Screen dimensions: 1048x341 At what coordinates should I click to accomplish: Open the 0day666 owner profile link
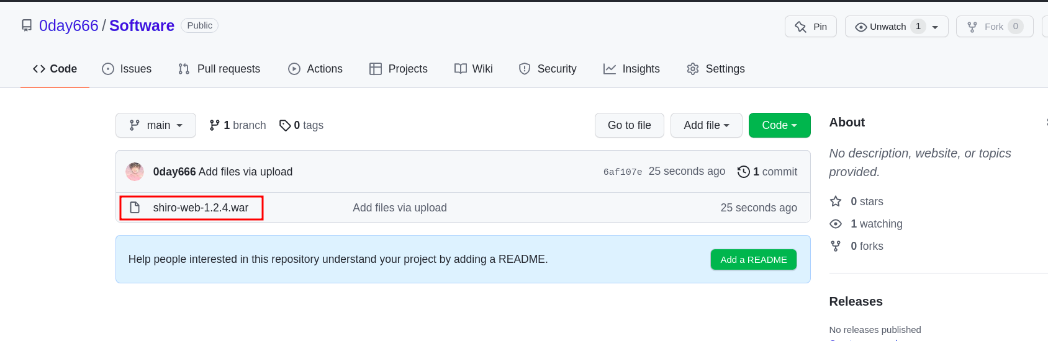pyautogui.click(x=68, y=25)
